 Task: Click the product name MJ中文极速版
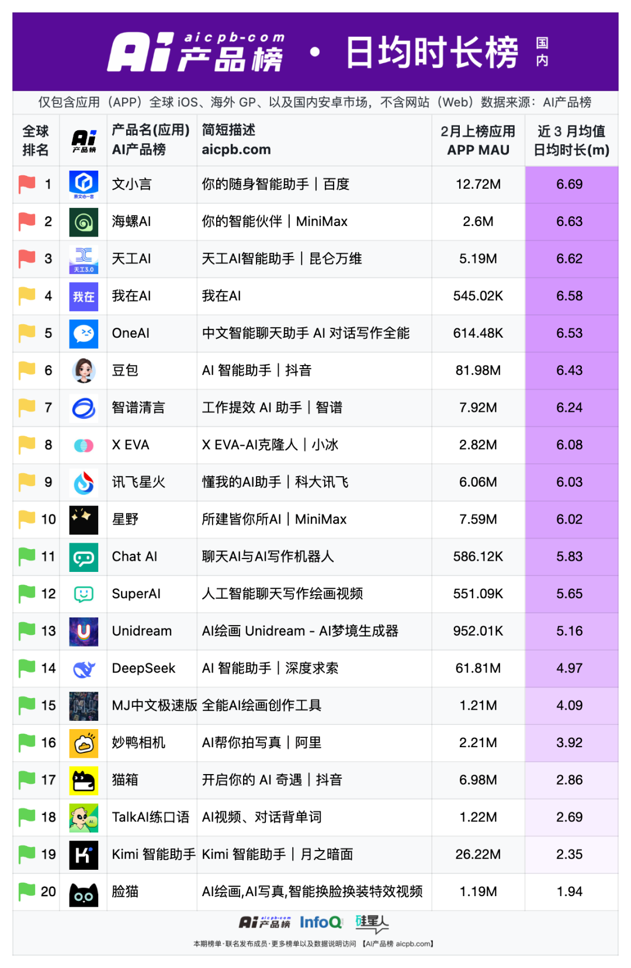154,706
